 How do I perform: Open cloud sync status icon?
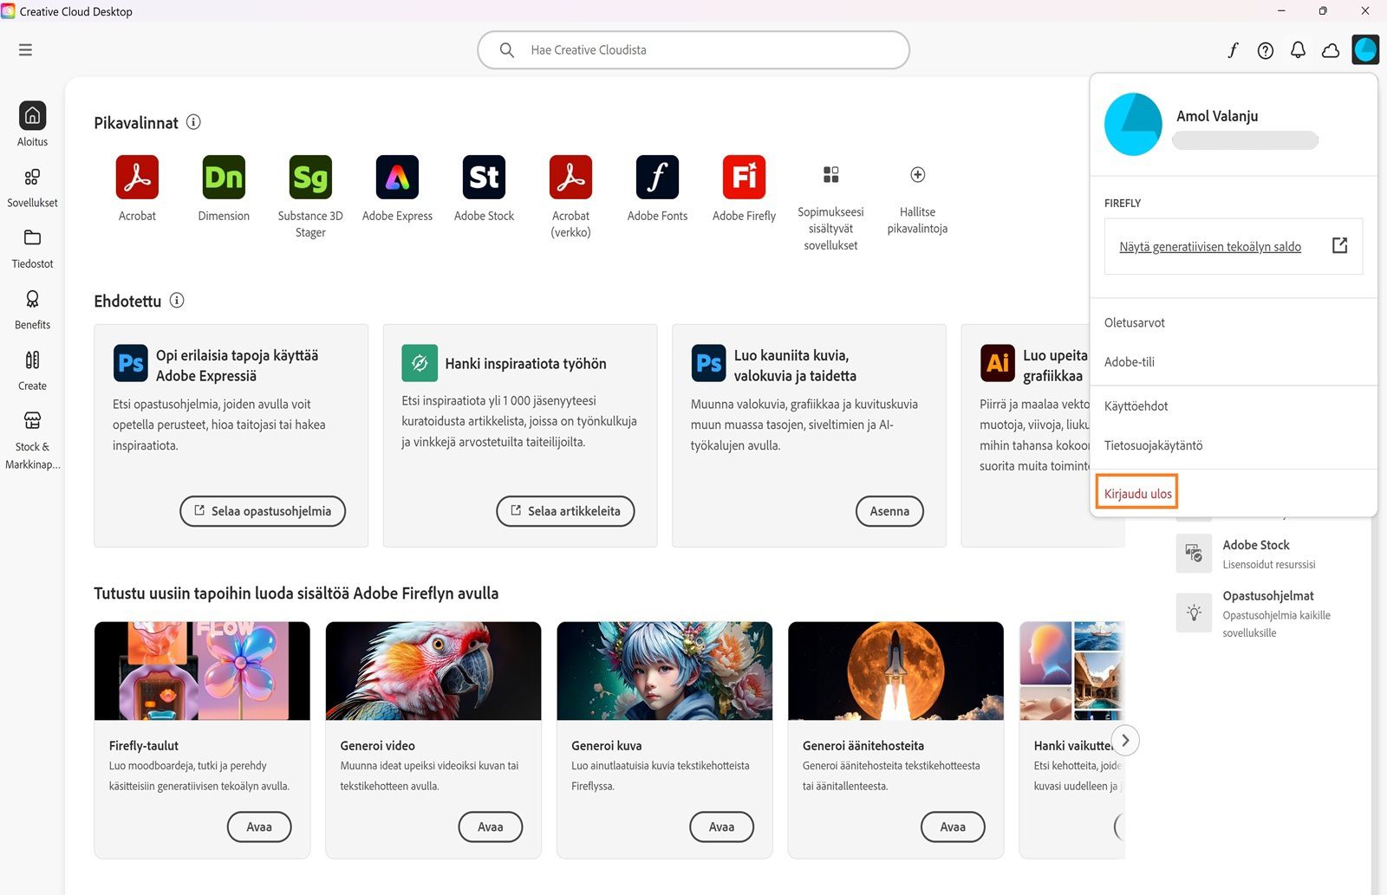point(1331,50)
